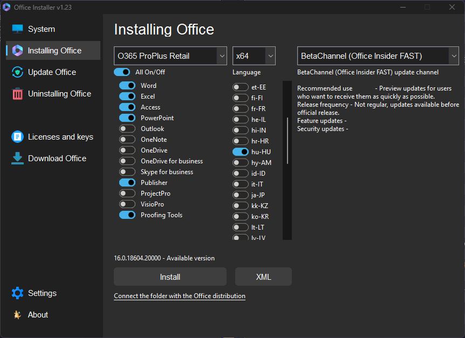Enable the et-EE language toggle
Screen dimensions: 465x338
[241, 87]
